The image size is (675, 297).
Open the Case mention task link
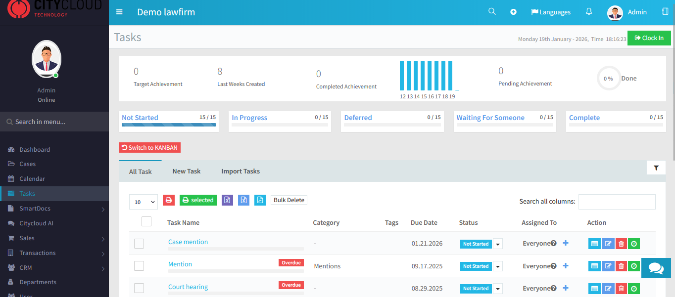click(188, 242)
